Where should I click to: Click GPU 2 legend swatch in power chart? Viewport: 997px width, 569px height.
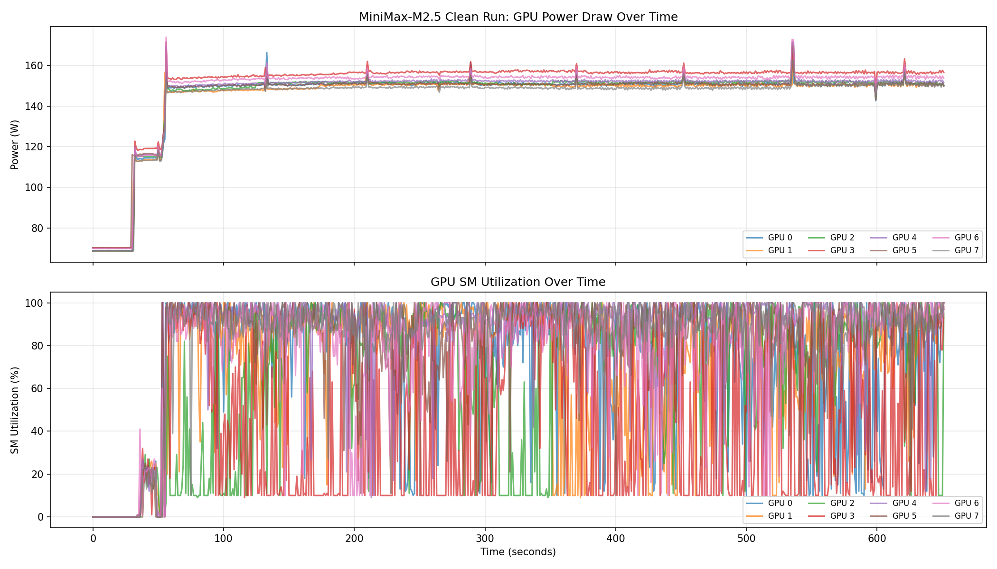816,238
